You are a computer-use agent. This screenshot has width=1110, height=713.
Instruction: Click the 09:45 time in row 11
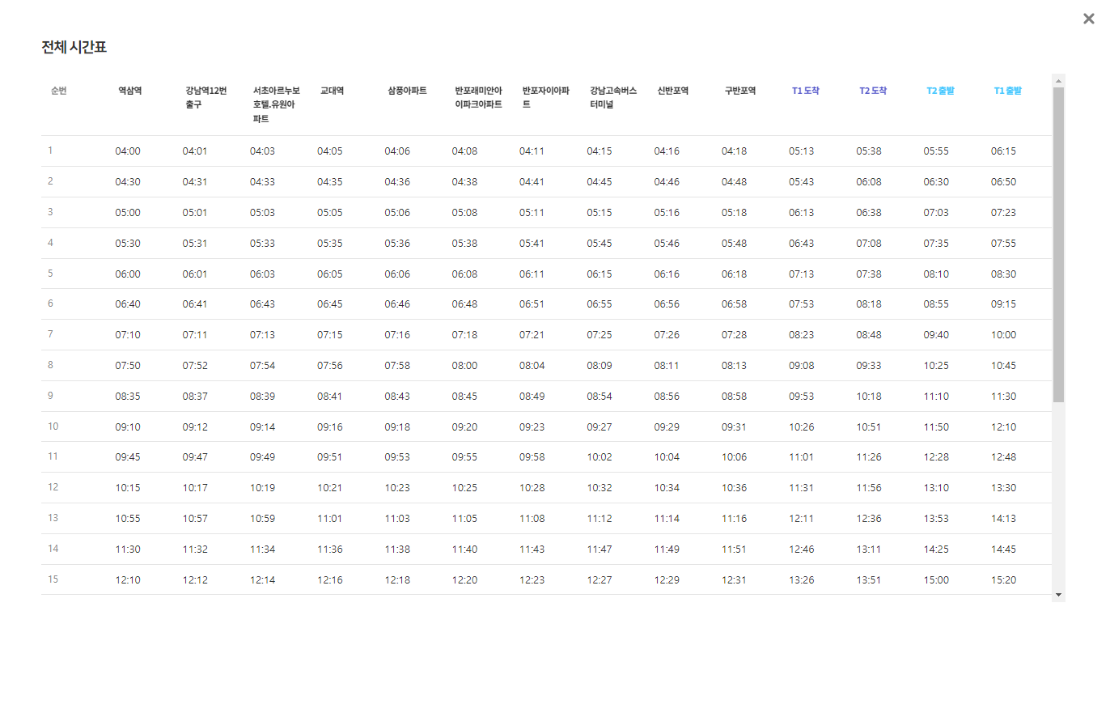point(128,457)
